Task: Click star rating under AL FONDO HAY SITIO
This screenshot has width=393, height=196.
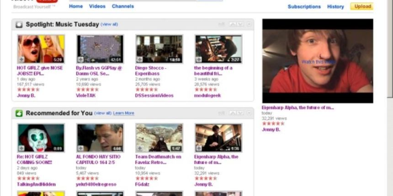Action: (87, 178)
